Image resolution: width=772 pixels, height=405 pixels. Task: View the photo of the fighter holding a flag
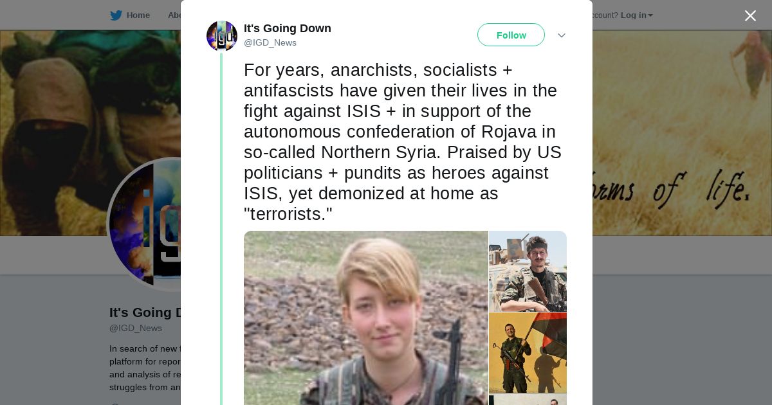[x=528, y=353]
